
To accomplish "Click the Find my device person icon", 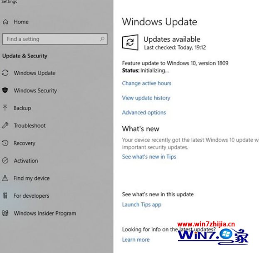I will click(5, 178).
